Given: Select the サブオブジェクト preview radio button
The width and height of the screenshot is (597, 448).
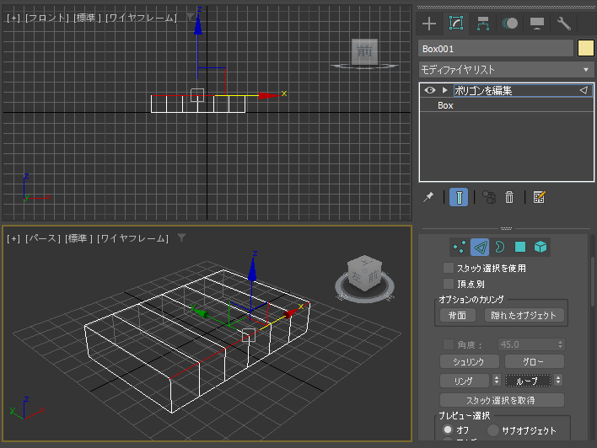Looking at the screenshot, I should coord(493,430).
